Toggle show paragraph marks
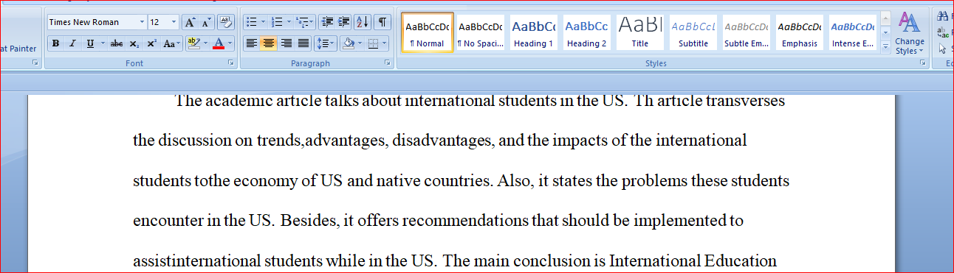 pos(382,22)
